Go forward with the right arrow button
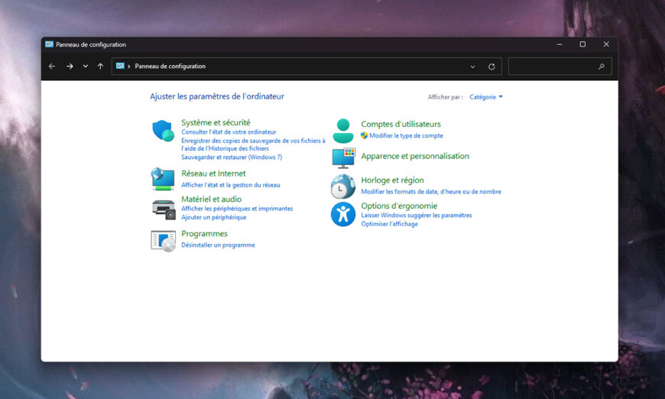Image resolution: width=665 pixels, height=399 pixels. tap(70, 66)
